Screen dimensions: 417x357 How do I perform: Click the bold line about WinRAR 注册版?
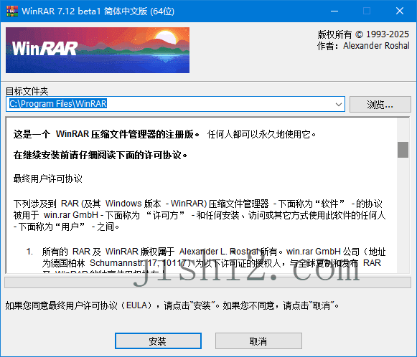pyautogui.click(x=106, y=134)
